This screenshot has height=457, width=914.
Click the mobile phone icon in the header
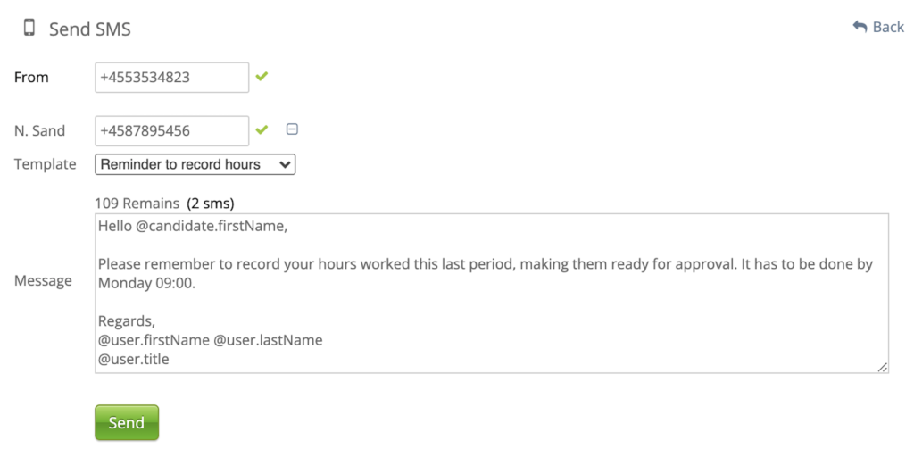click(29, 28)
